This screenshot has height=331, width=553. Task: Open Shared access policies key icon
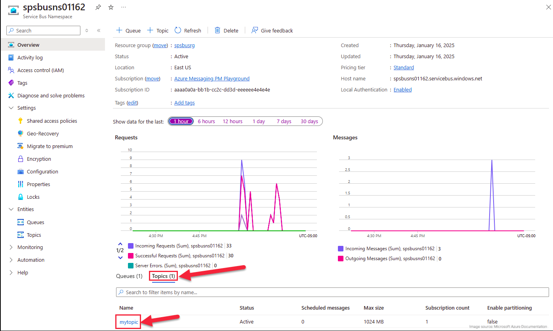(21, 121)
